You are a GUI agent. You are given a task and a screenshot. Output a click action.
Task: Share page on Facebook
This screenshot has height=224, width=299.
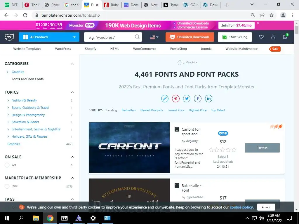198,99
